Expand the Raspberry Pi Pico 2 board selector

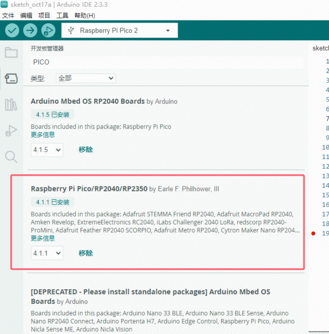[x=119, y=31]
